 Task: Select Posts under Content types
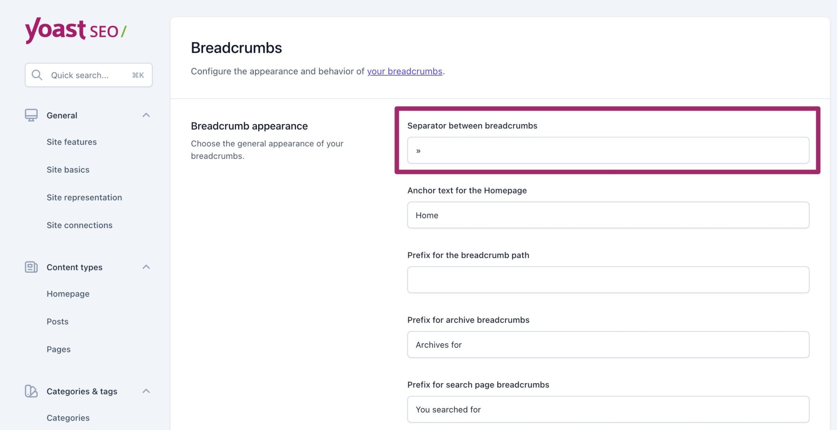click(x=57, y=321)
